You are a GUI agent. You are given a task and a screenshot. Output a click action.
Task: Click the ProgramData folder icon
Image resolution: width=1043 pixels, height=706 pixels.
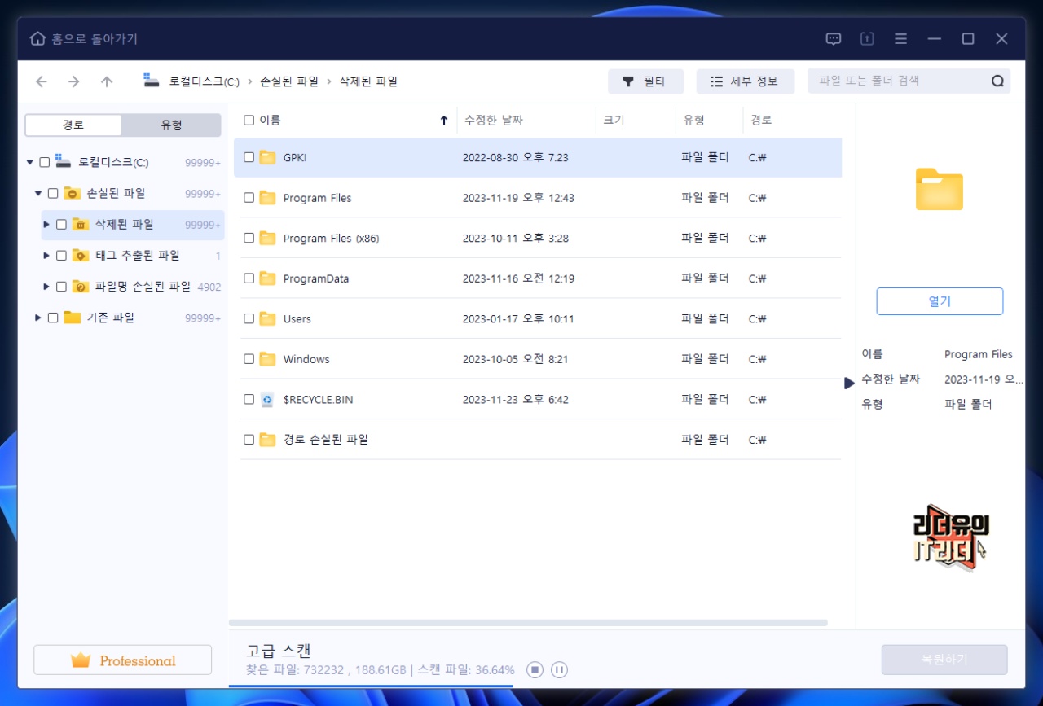(267, 278)
